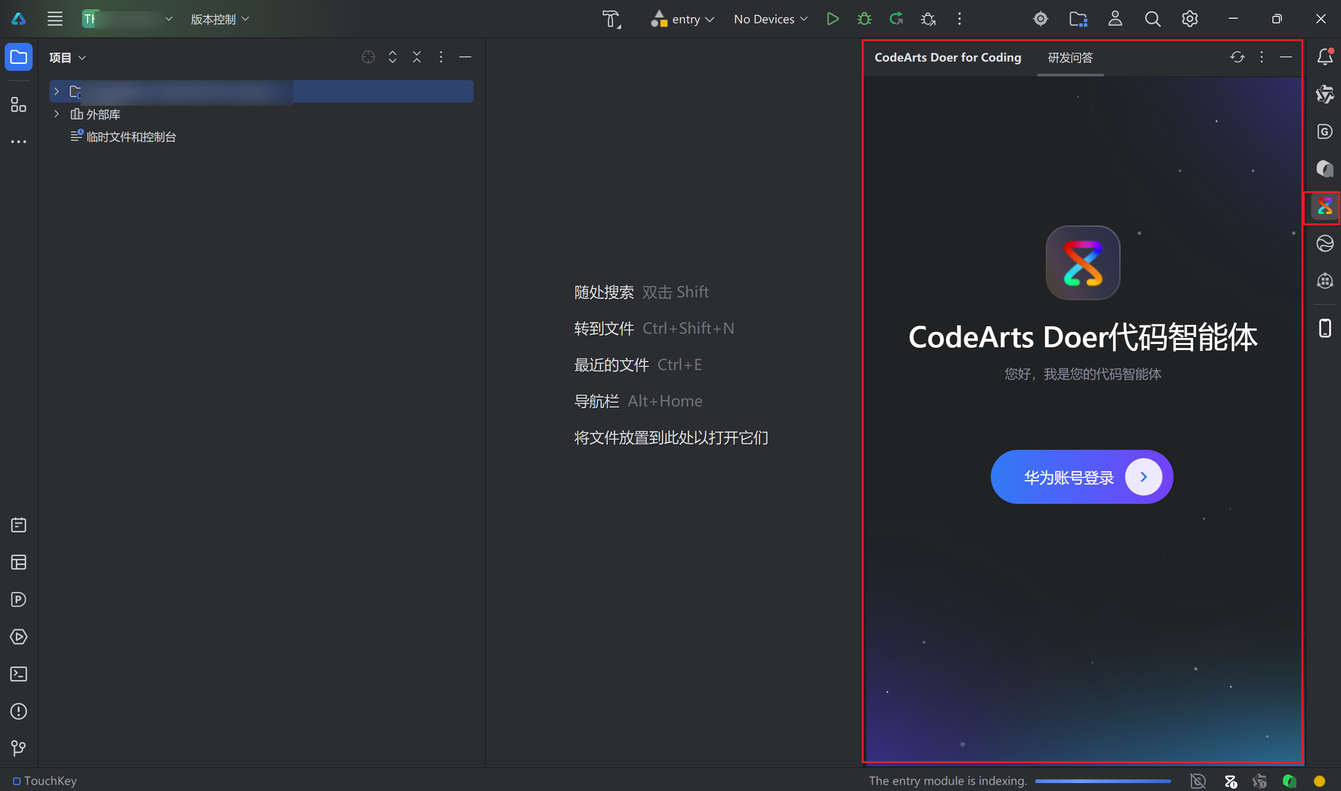
Task: Switch to the 研发问答 tab
Action: point(1070,58)
